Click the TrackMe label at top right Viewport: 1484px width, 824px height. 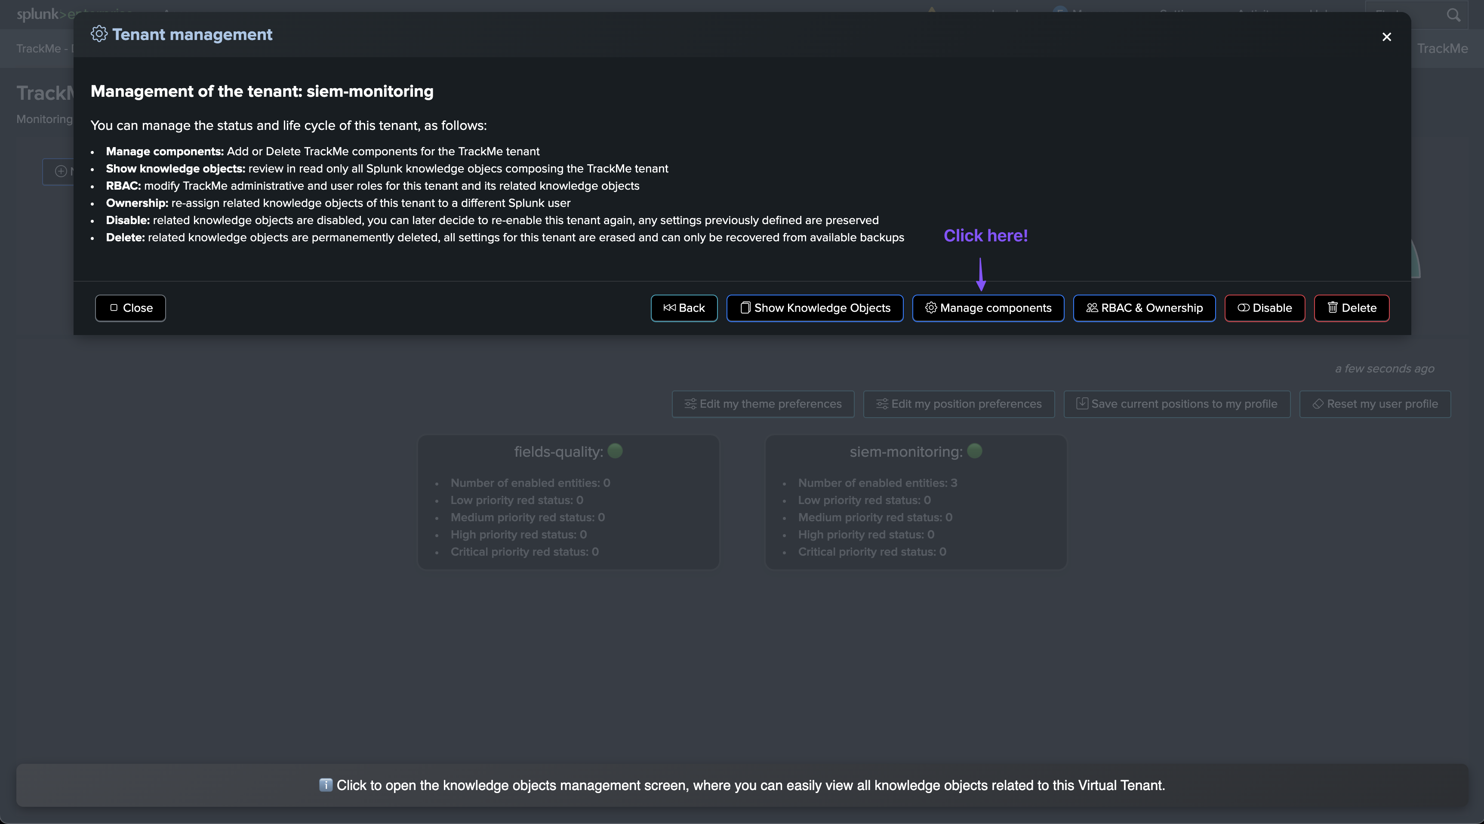pos(1442,48)
